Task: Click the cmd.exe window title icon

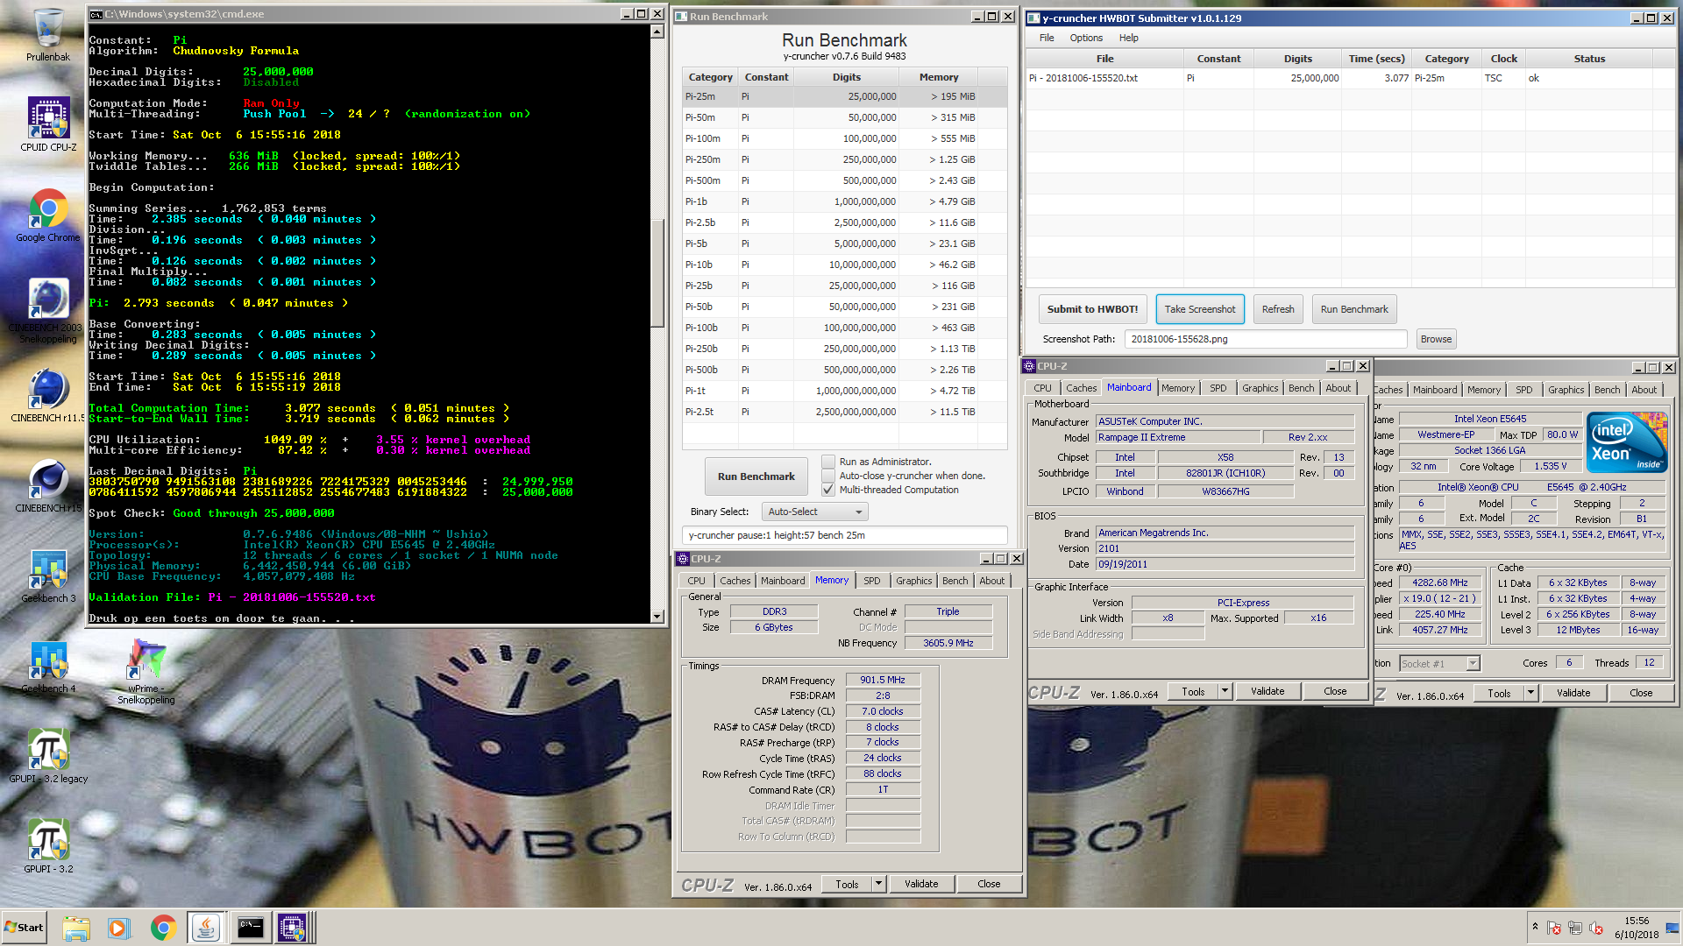Action: [96, 14]
